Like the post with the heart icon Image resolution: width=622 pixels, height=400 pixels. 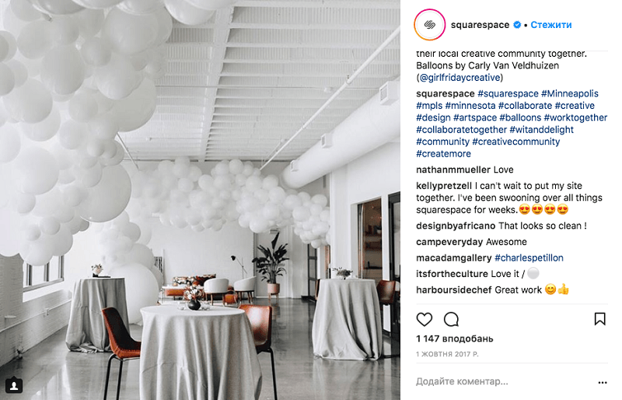[x=424, y=319]
